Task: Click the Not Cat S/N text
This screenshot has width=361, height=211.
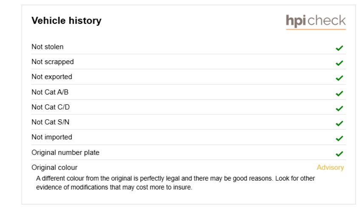Action: pyautogui.click(x=50, y=122)
